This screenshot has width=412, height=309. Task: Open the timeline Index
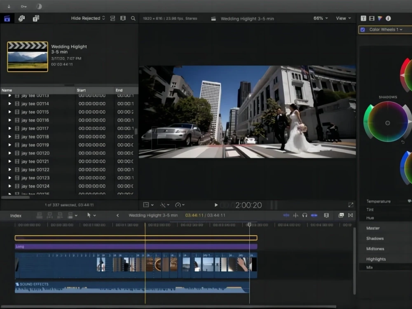[x=16, y=215]
